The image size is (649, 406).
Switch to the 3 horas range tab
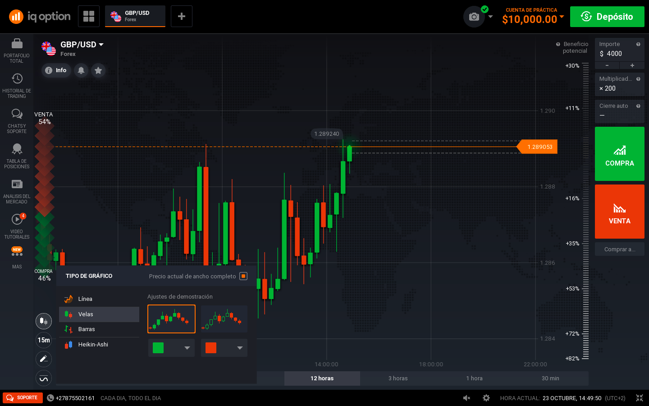click(398, 378)
